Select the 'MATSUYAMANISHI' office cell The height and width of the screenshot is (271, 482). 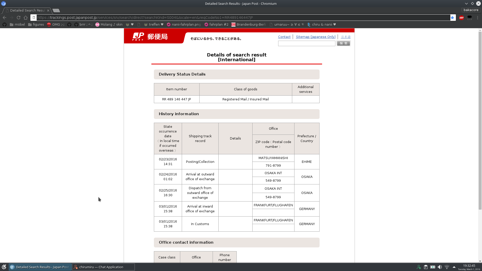(x=273, y=158)
